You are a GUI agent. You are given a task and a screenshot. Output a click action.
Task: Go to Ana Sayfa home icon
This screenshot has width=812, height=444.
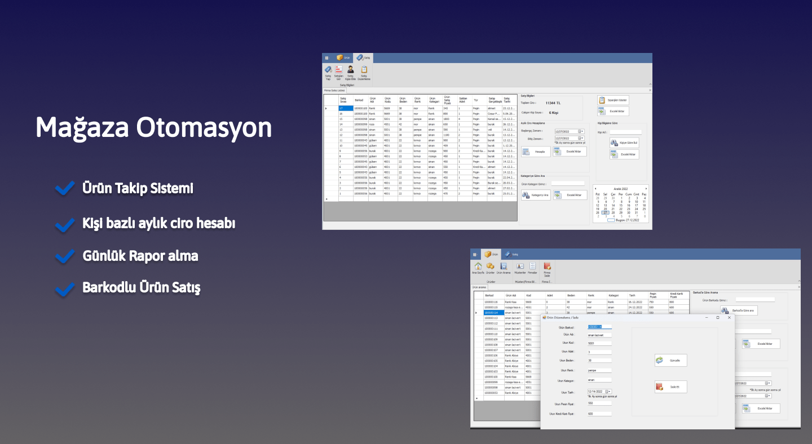tap(478, 268)
